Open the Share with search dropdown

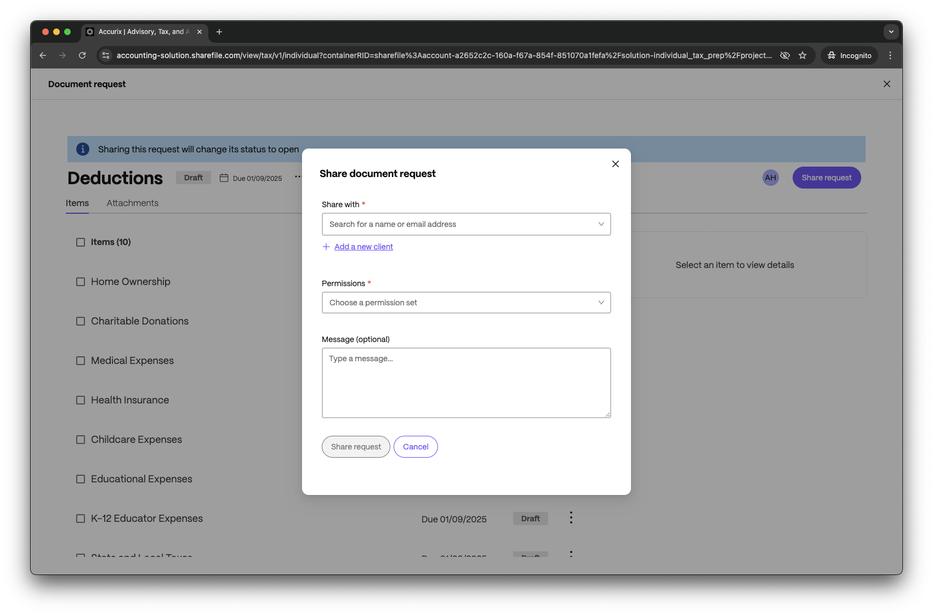pos(466,224)
